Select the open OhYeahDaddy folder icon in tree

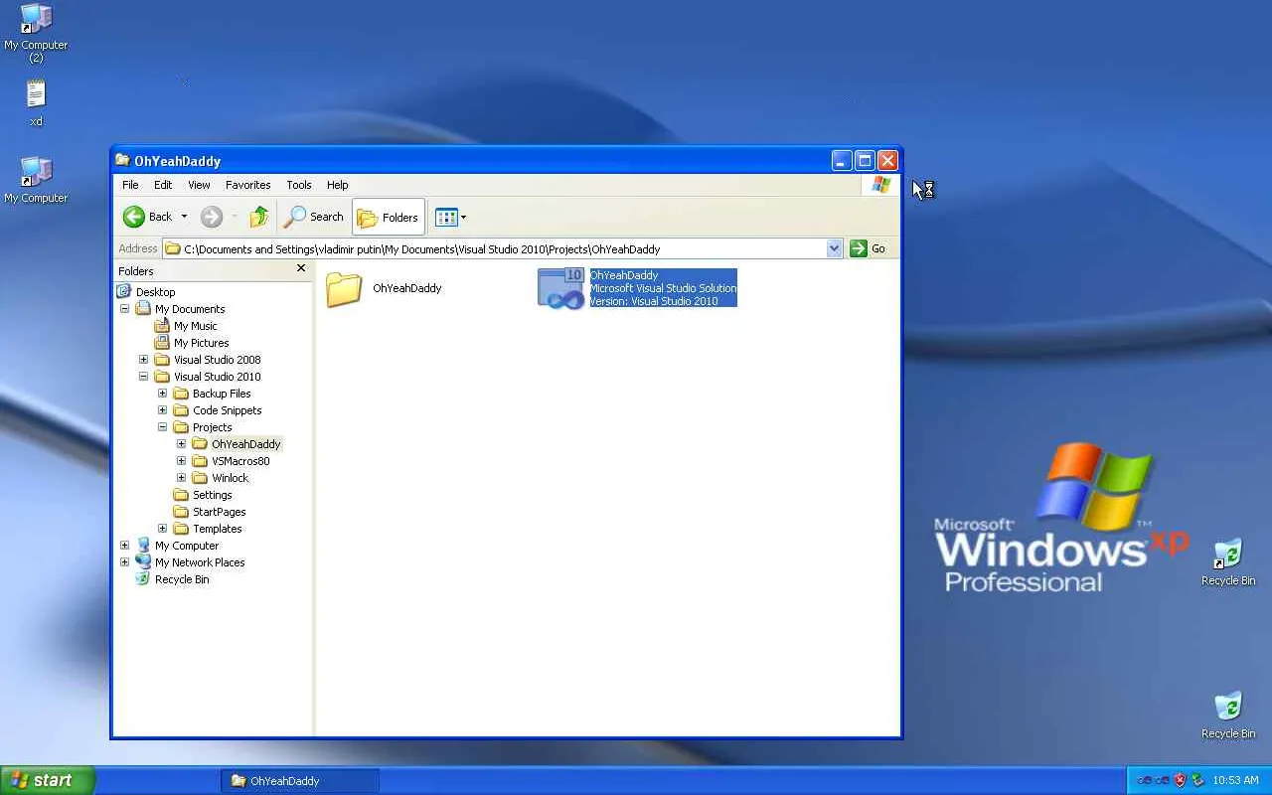[200, 444]
